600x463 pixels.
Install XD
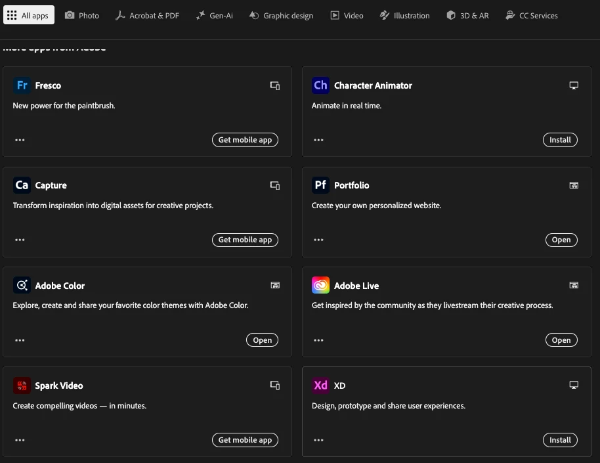coord(560,440)
